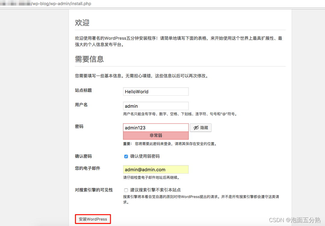This screenshot has height=226, width=325.
Task: Toggle the 确认使用弱密码 checkbox
Action: (x=126, y=156)
